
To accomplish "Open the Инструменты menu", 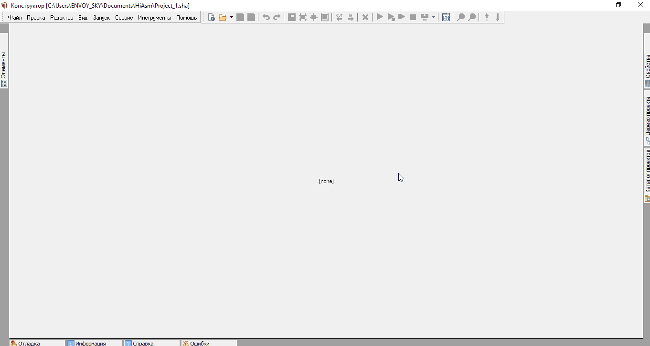I will coord(155,18).
